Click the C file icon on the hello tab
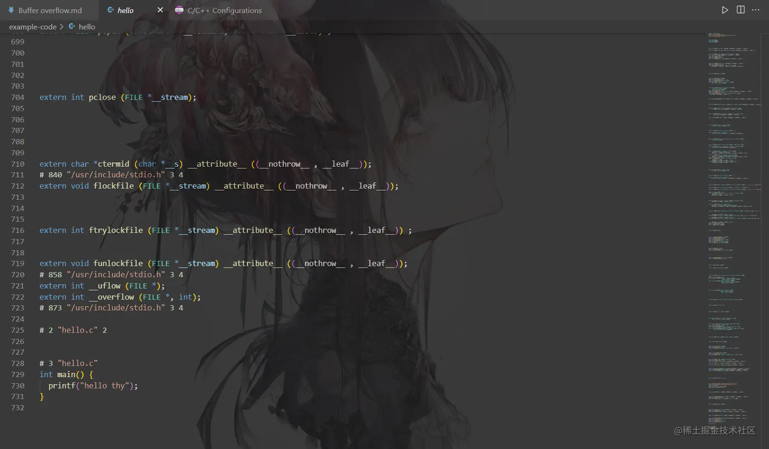 click(x=110, y=10)
